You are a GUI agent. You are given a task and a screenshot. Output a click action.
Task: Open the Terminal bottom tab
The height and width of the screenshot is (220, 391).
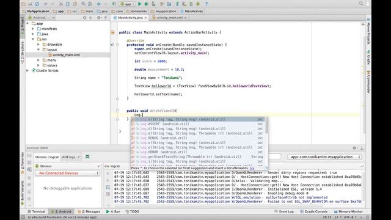pos(37,211)
